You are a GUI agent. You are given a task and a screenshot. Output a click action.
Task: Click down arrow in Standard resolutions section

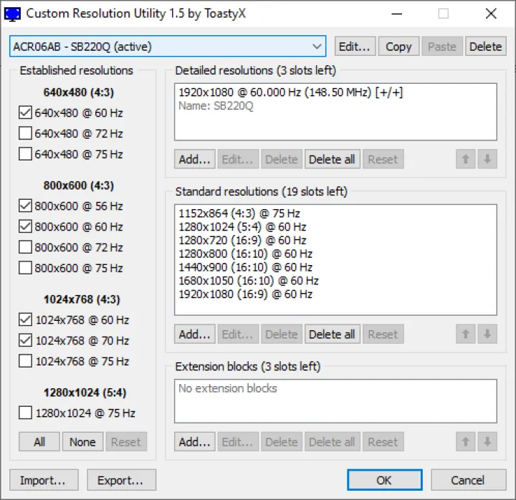487,334
